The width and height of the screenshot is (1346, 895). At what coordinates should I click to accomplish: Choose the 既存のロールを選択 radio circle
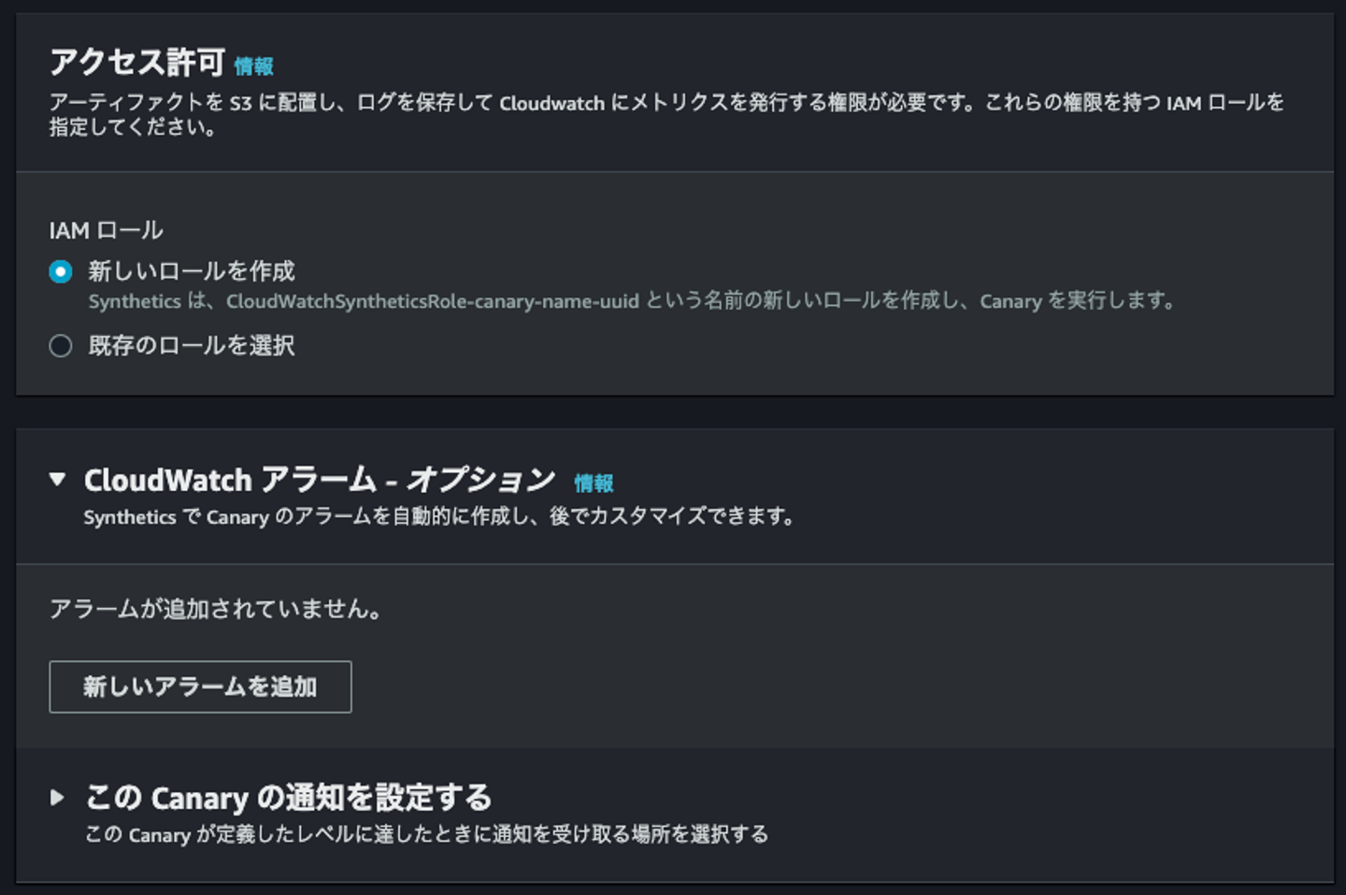tap(61, 346)
